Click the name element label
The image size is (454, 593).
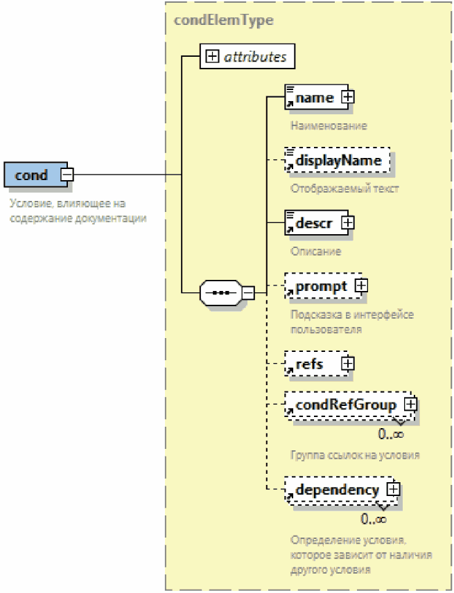(315, 98)
